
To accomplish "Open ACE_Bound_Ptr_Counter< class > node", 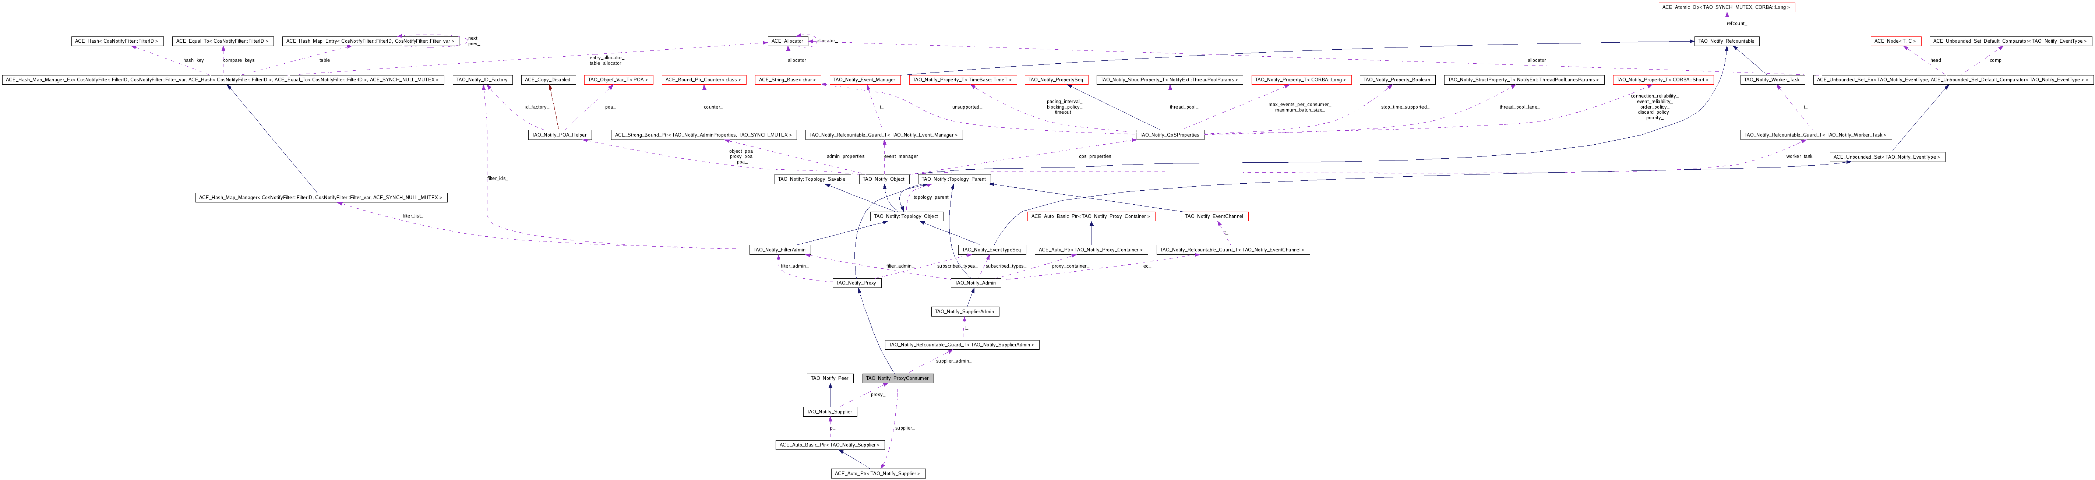I will pos(703,80).
